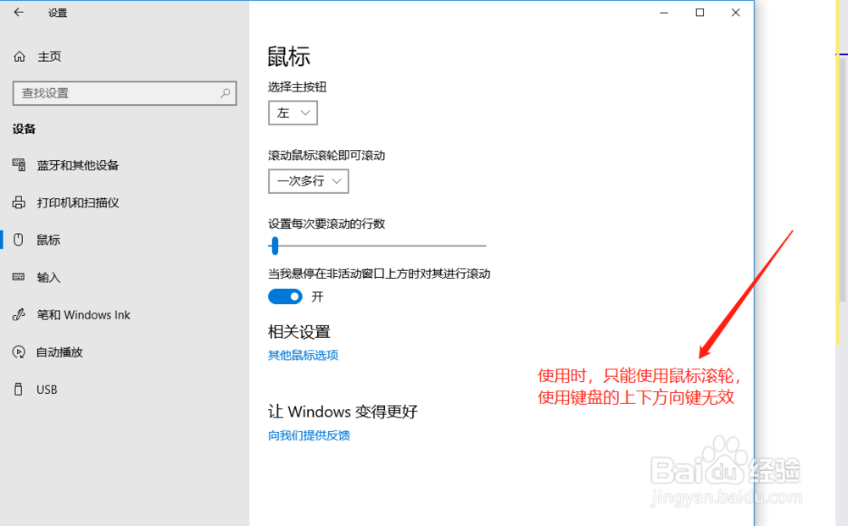Click 向我们提供反馈 feedback link
848x526 pixels.
coord(309,435)
